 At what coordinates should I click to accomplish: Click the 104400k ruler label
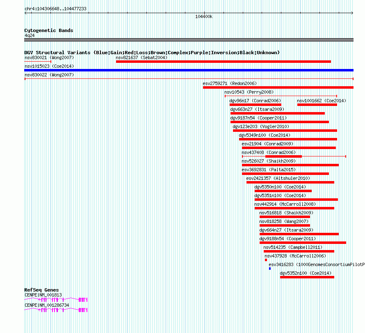tap(204, 16)
